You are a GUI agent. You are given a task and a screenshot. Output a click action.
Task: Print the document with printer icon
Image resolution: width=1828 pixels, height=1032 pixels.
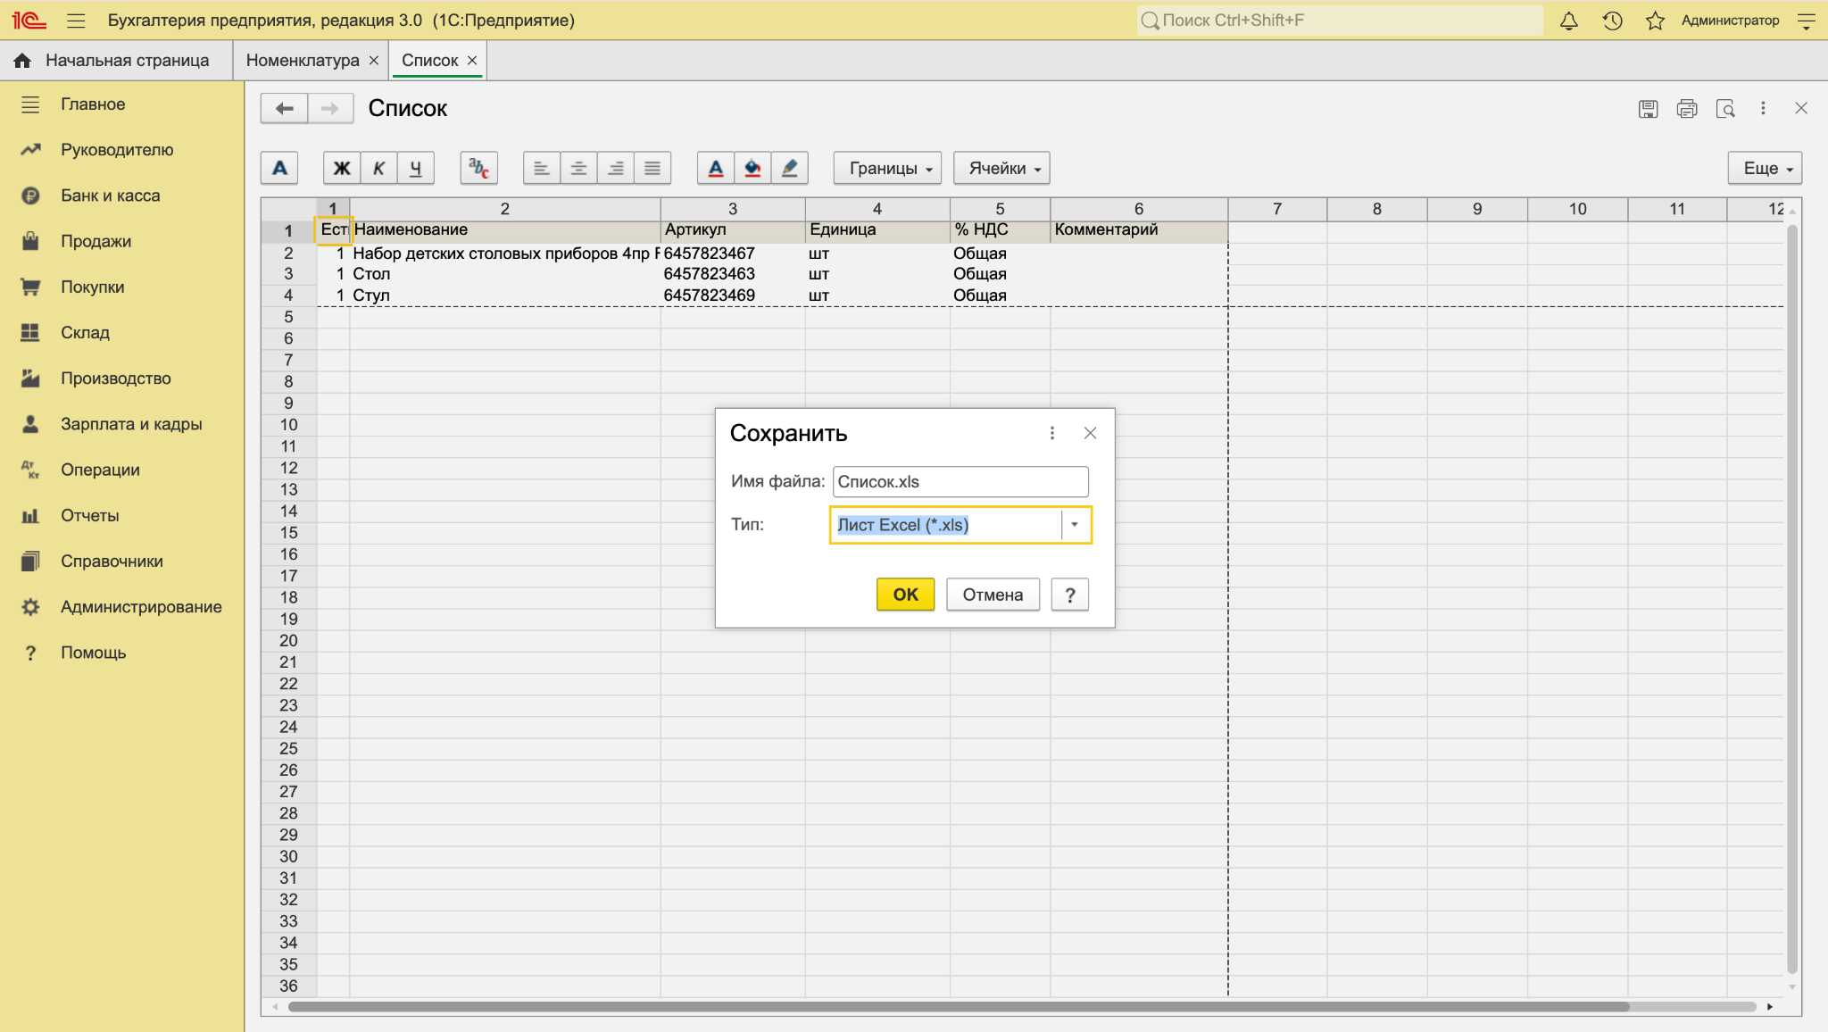click(x=1686, y=108)
